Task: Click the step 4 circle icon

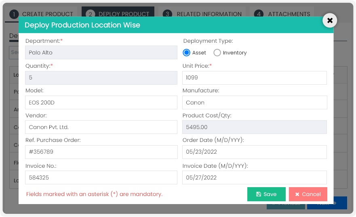Action: pyautogui.click(x=259, y=14)
